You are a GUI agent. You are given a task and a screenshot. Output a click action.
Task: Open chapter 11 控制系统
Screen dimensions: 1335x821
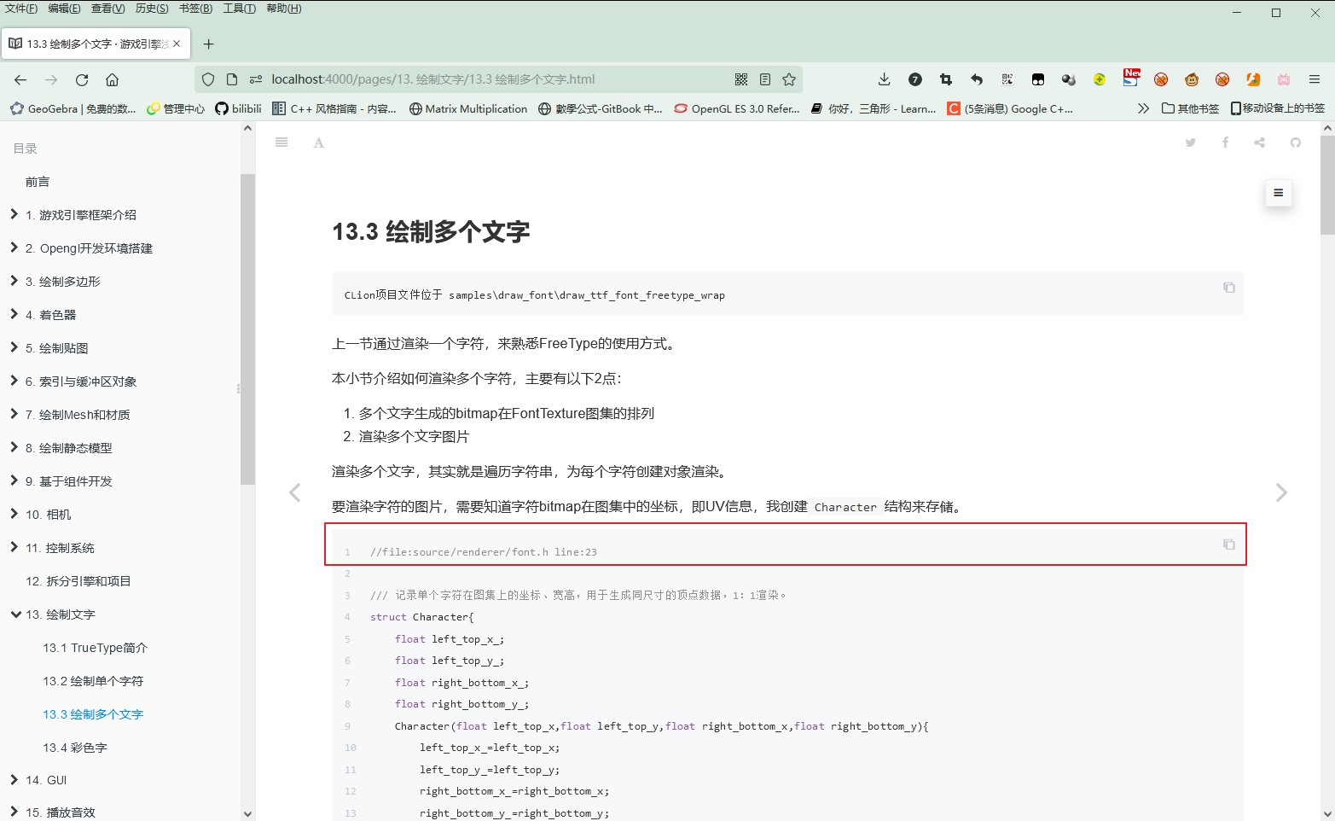60,548
